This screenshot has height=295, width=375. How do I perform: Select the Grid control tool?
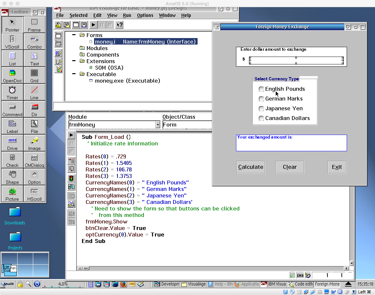[x=35, y=75]
